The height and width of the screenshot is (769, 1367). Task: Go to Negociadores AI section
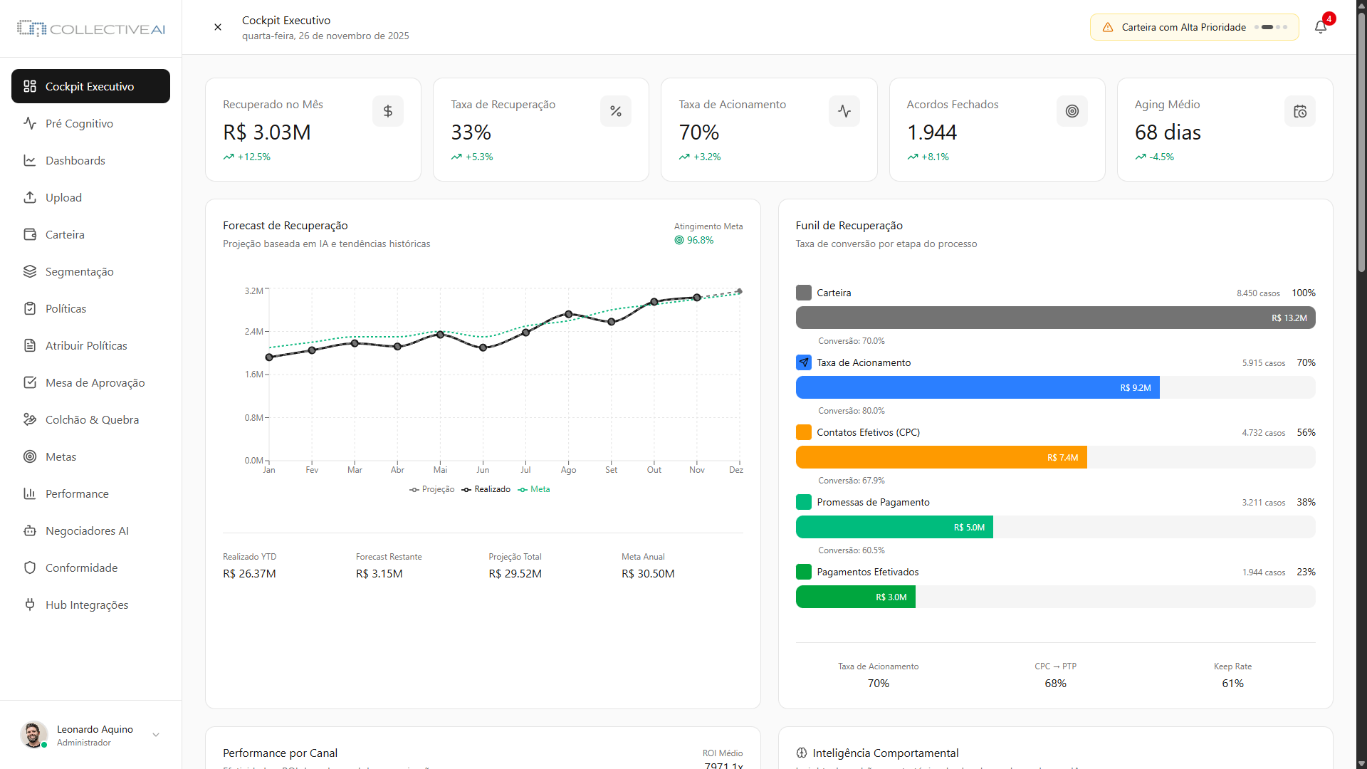87,530
